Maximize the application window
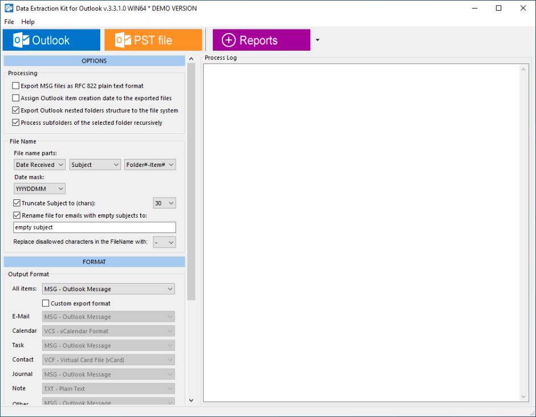 coord(499,8)
